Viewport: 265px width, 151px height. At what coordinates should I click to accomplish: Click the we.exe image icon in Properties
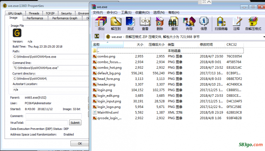[x=17, y=33]
